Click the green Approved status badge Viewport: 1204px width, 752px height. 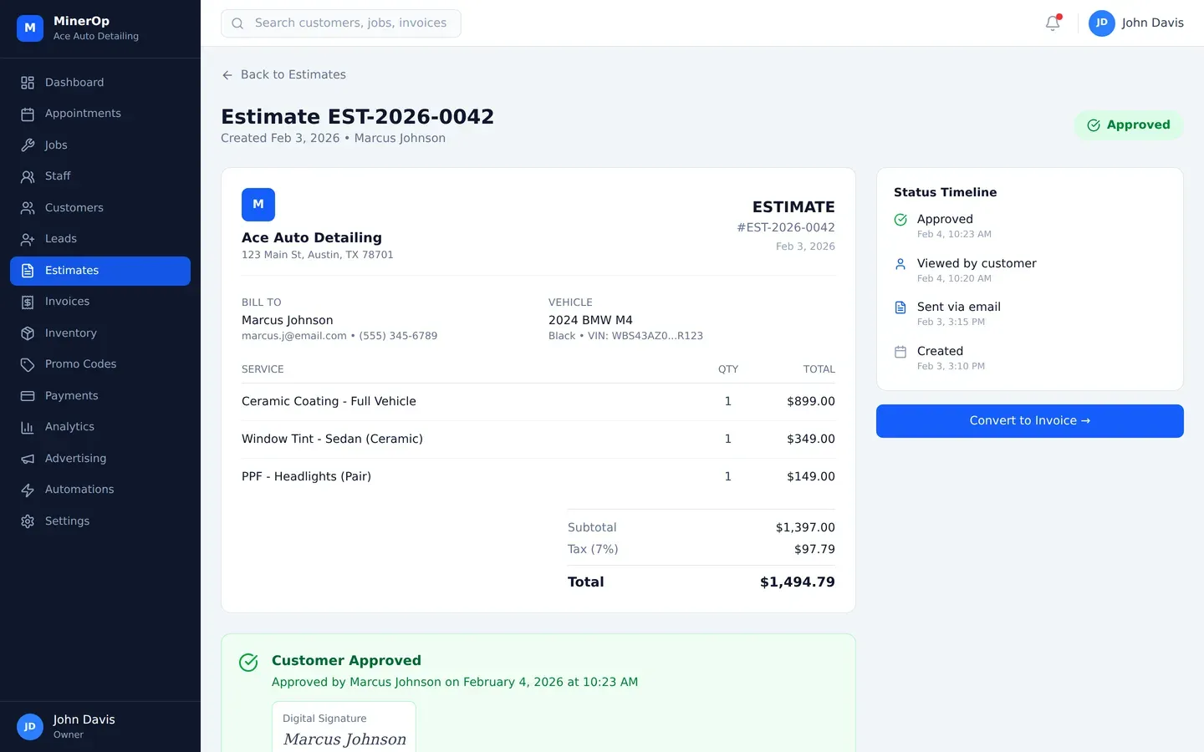point(1128,125)
